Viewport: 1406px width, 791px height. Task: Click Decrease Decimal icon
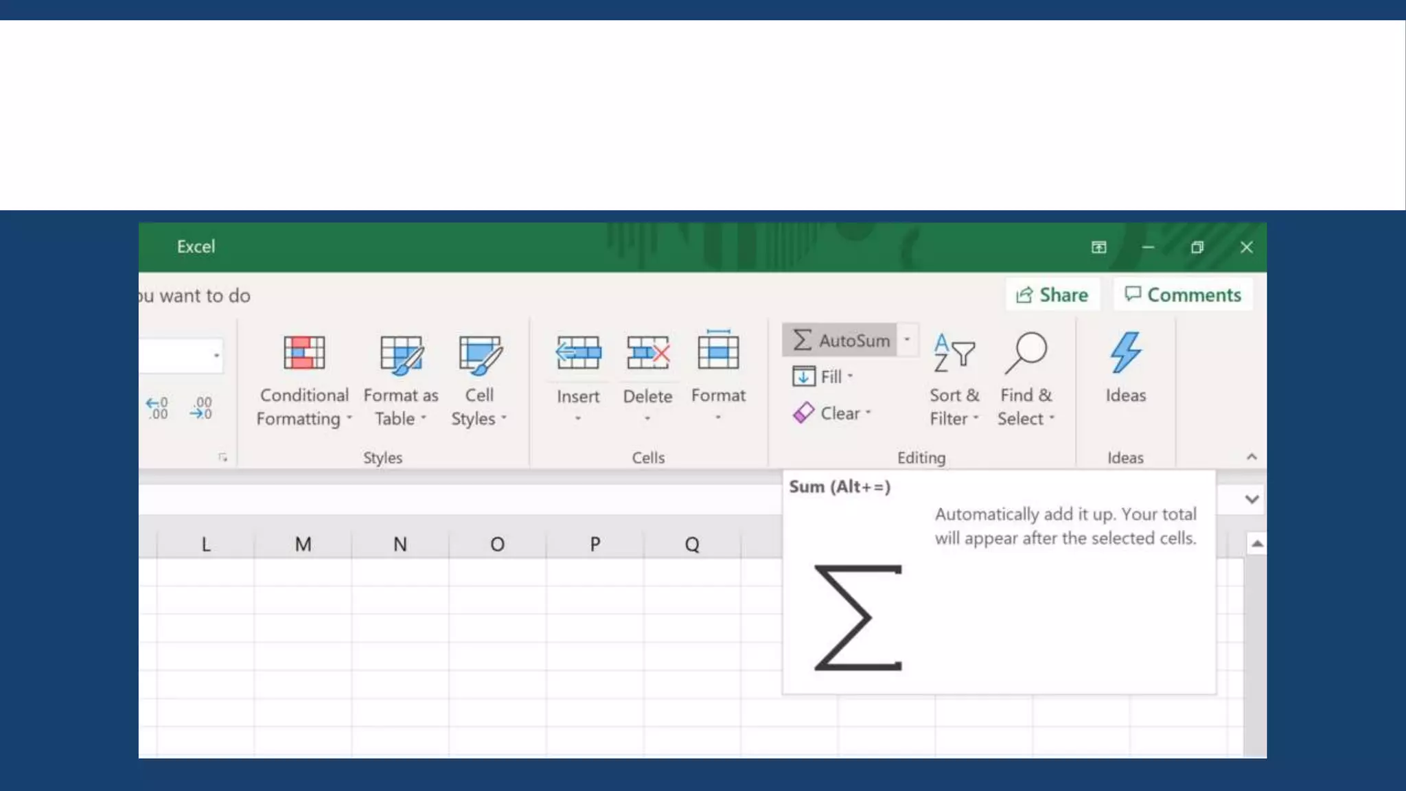pyautogui.click(x=201, y=408)
